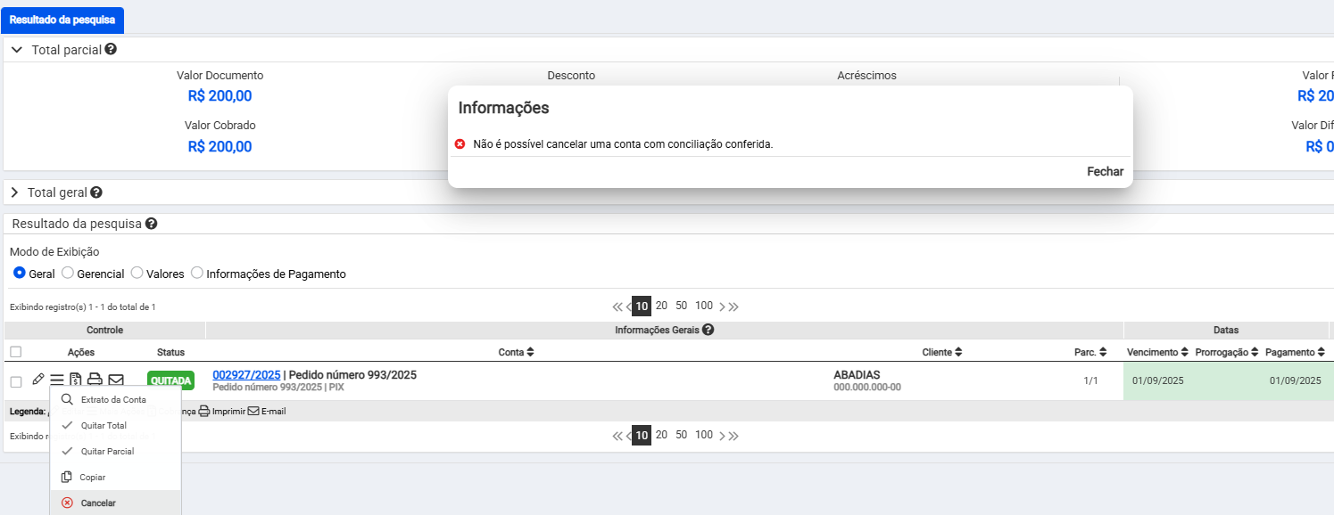Select the Informações de Pagamento radio option
1334x515 pixels.
click(197, 273)
